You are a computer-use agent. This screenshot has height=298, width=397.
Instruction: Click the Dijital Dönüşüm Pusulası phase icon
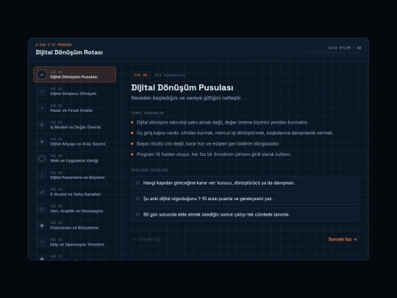(42, 75)
